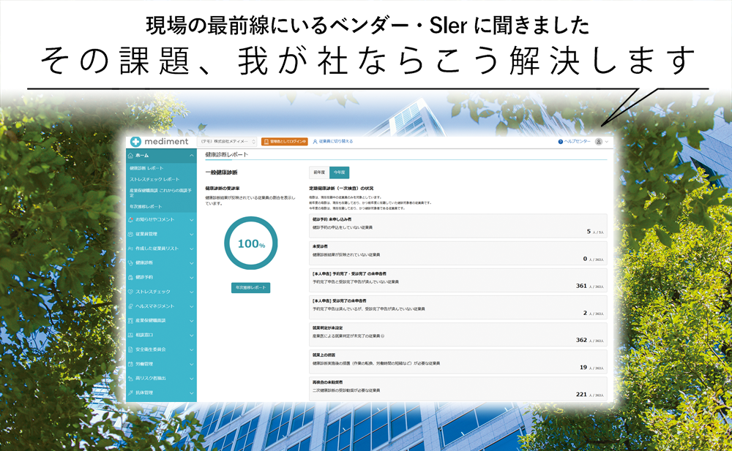
Task: Expand the 高リスク者抽出 chevron
Action: (x=191, y=378)
